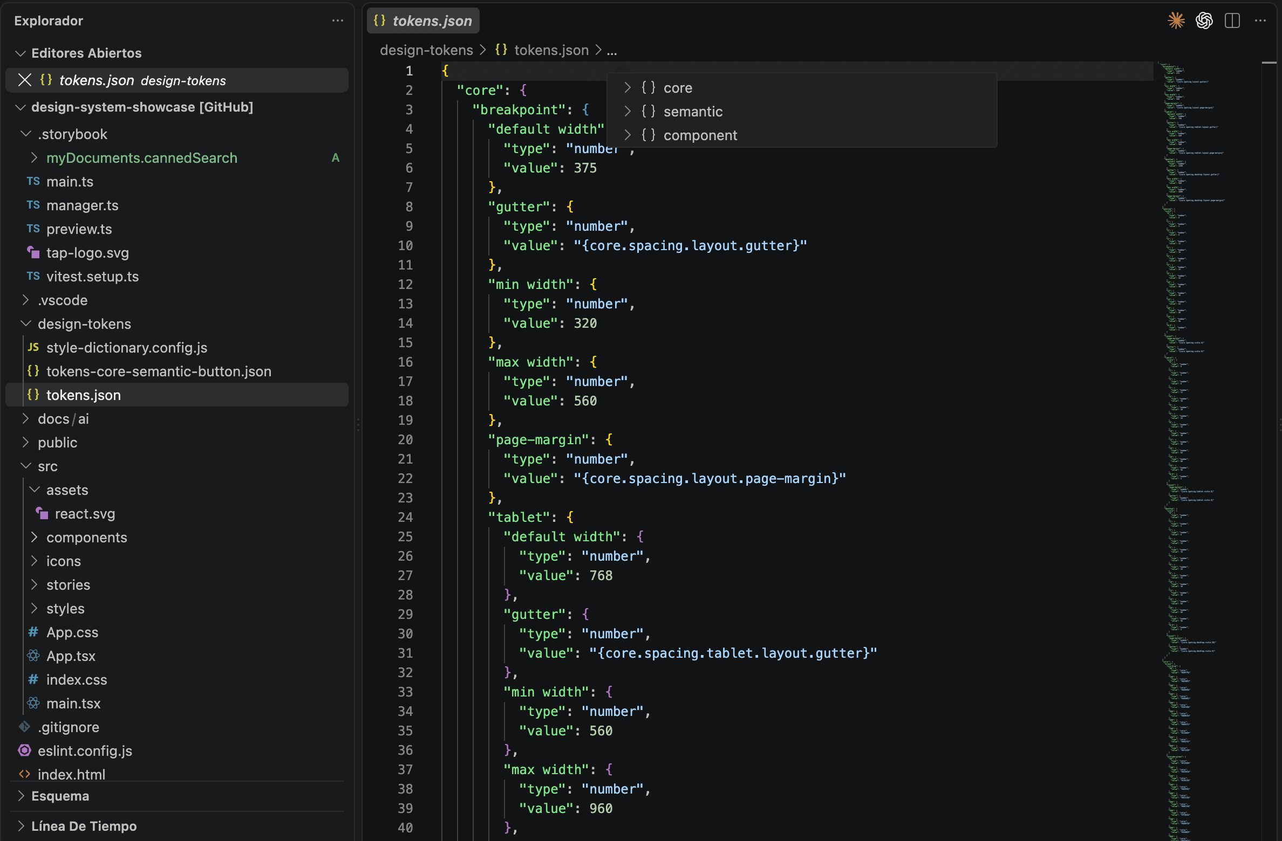1282x841 pixels.
Task: Expand the stories folder
Action: pyautogui.click(x=34, y=584)
